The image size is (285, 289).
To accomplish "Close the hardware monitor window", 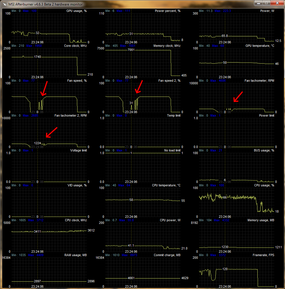I will click(277, 3).
